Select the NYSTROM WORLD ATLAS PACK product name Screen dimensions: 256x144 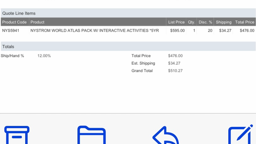[x=94, y=31]
